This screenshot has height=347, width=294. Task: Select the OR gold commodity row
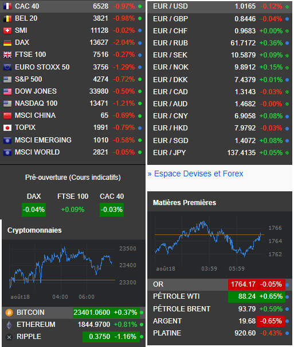219,284
